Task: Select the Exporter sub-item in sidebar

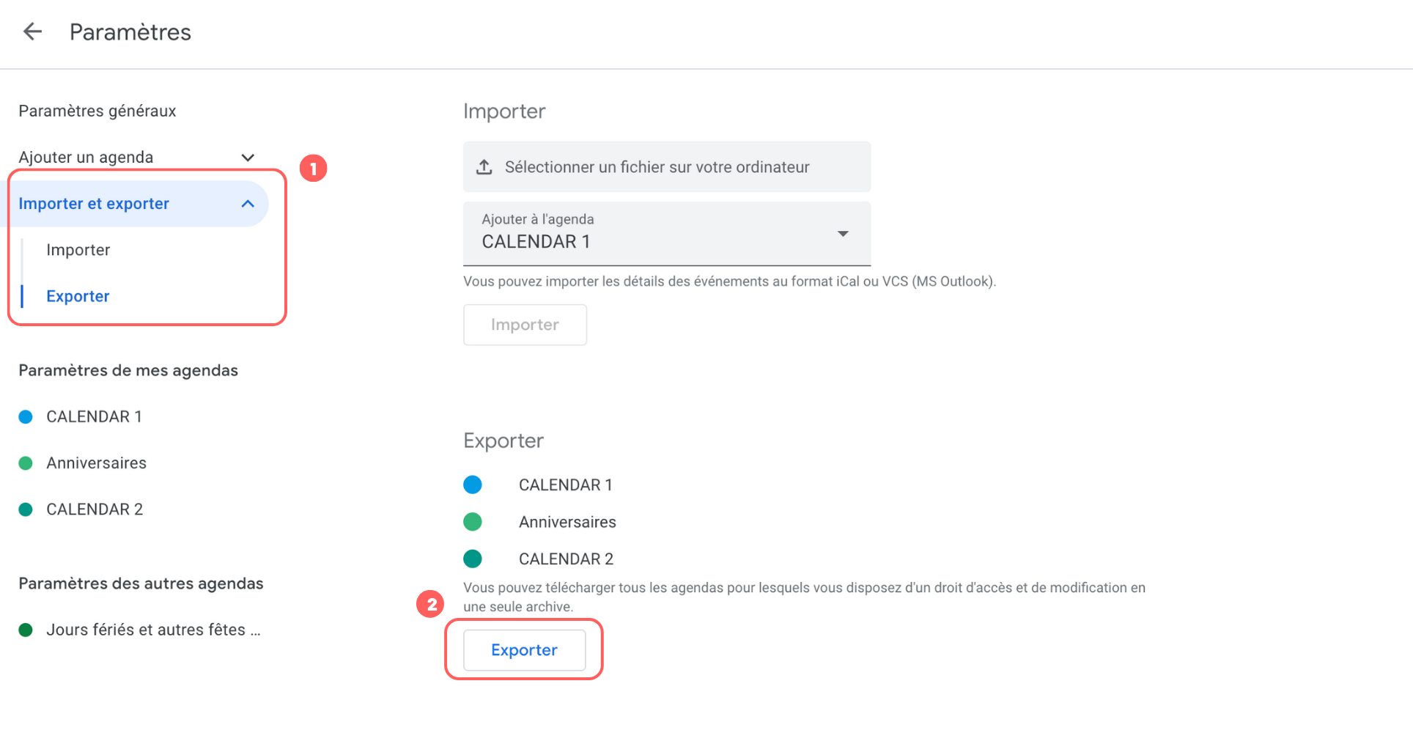Action: [78, 296]
